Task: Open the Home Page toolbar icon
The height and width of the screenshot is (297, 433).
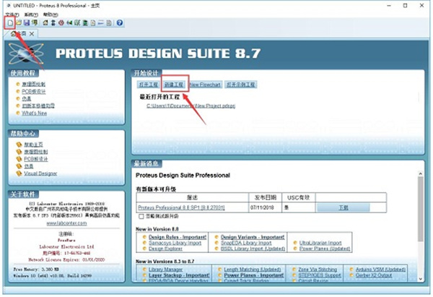Action: click(x=46, y=23)
